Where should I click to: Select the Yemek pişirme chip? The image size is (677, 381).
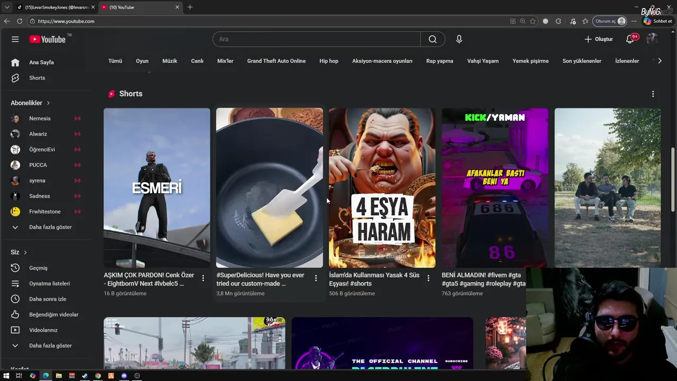click(x=530, y=61)
